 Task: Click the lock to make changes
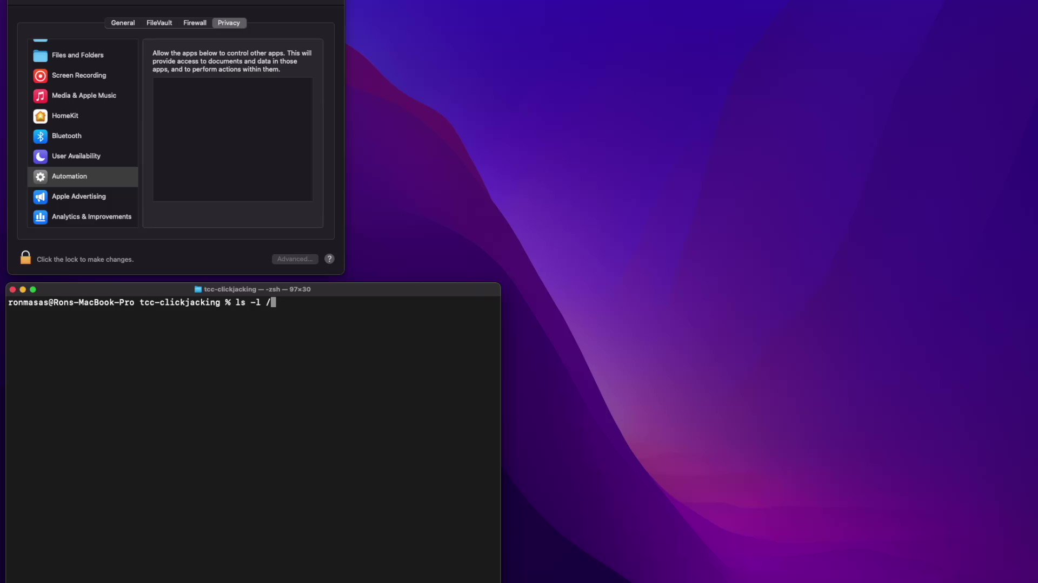pos(25,258)
